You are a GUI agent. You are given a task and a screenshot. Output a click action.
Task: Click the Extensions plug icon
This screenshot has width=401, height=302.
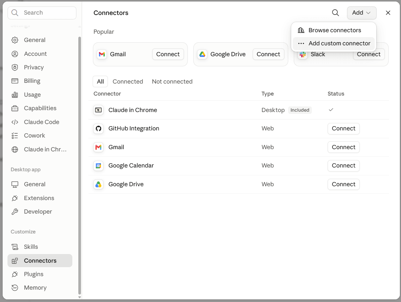(x=15, y=198)
